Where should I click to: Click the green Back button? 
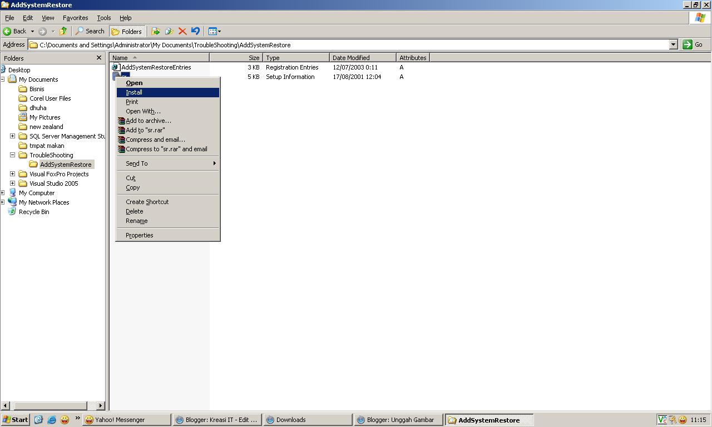(15, 31)
